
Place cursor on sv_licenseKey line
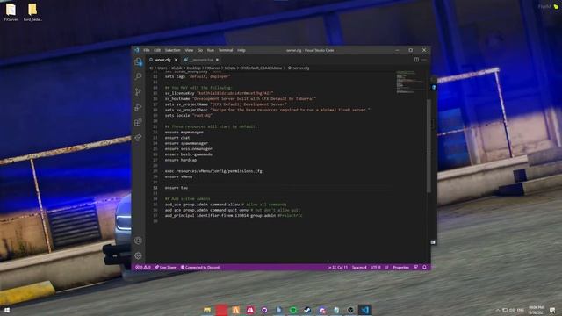(x=219, y=93)
